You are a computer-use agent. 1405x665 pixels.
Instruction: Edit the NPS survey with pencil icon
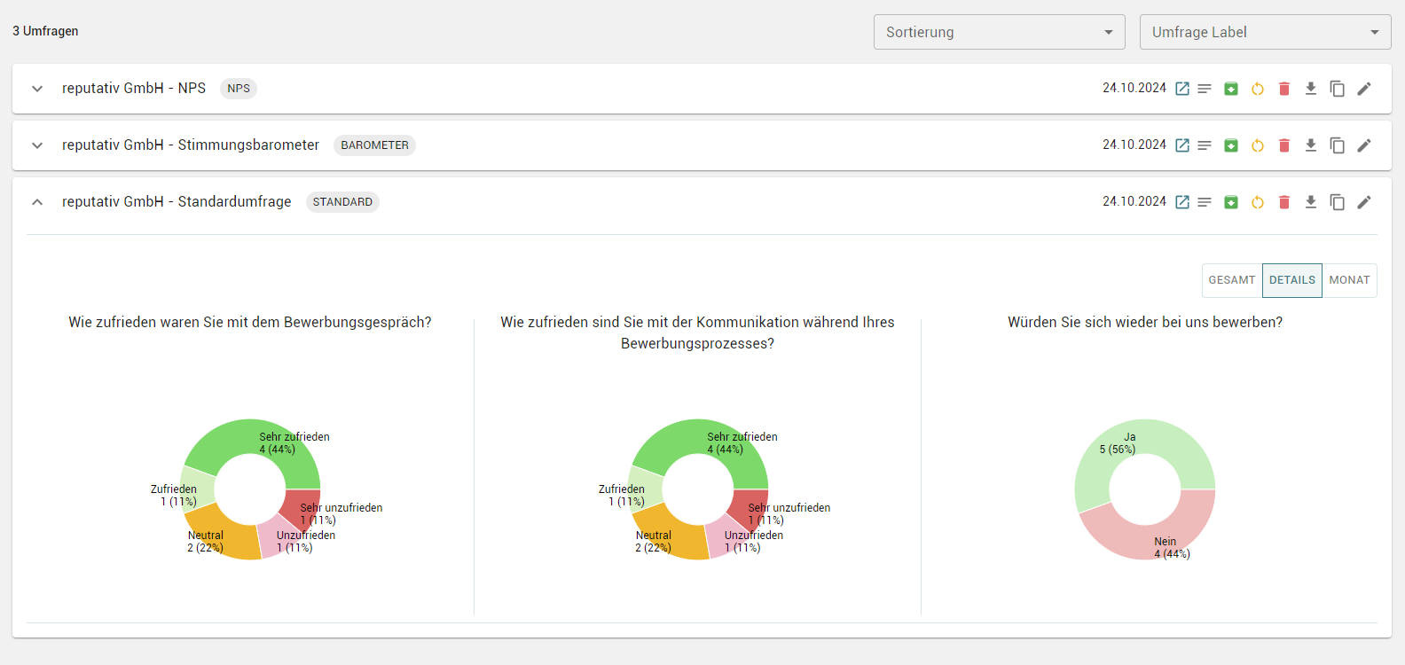click(1364, 89)
